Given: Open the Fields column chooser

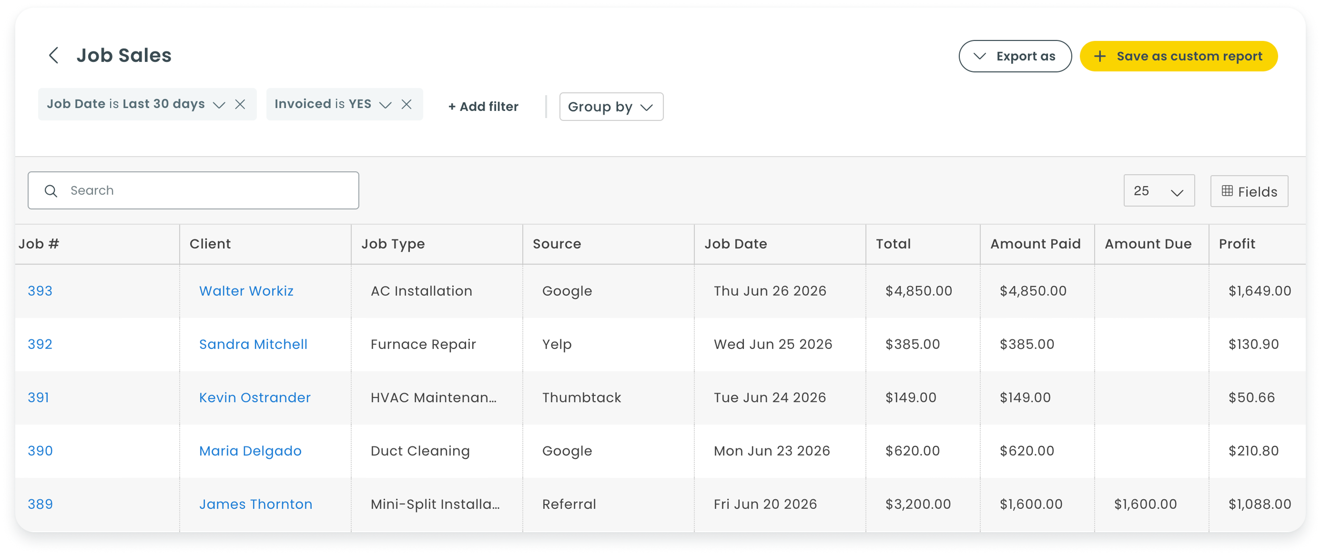Looking at the screenshot, I should tap(1249, 191).
